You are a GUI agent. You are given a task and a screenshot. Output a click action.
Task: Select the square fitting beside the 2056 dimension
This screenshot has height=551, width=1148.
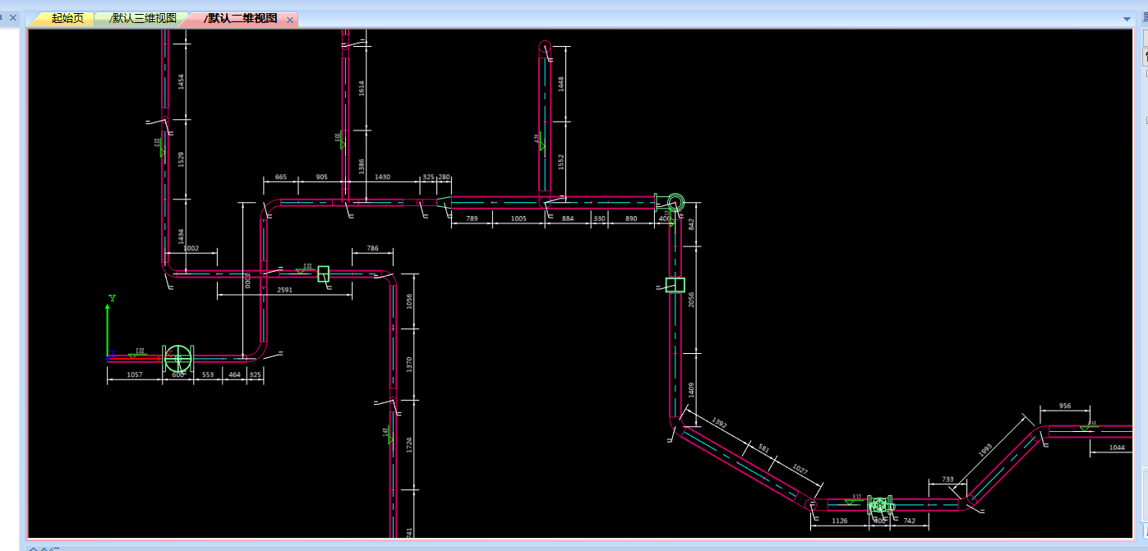[675, 285]
